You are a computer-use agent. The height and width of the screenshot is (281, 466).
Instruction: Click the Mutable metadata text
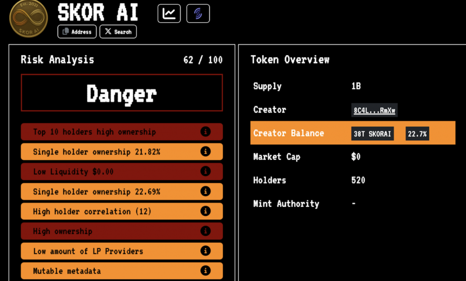67,271
